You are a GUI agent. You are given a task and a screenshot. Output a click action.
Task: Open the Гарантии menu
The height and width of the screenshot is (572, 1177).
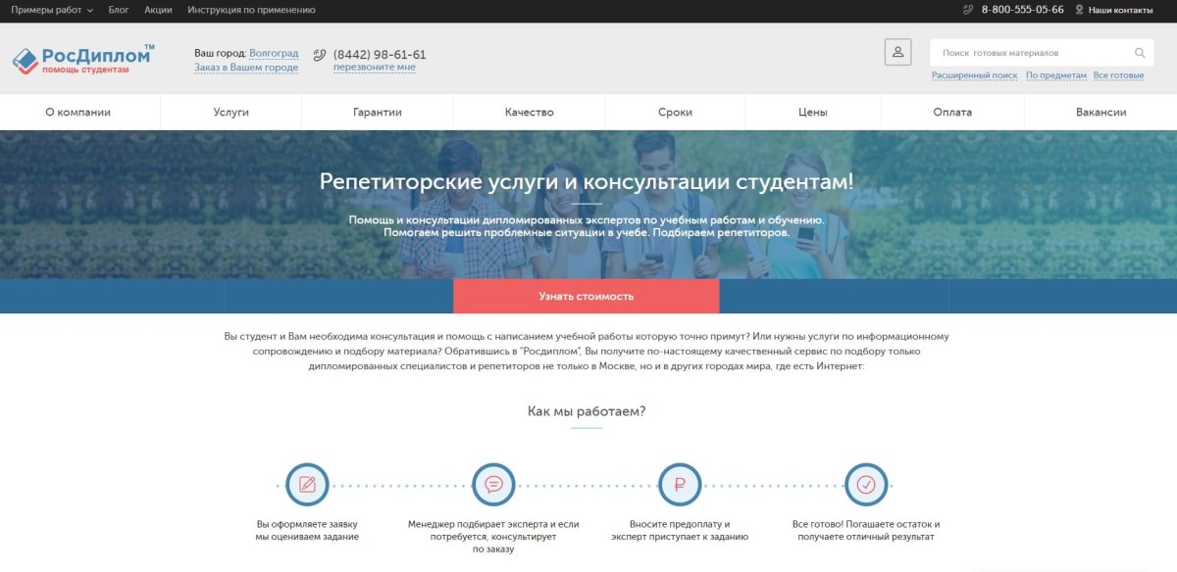click(x=378, y=113)
